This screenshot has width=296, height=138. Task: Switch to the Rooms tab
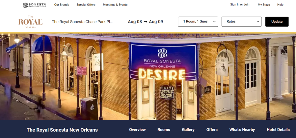coord(164,130)
